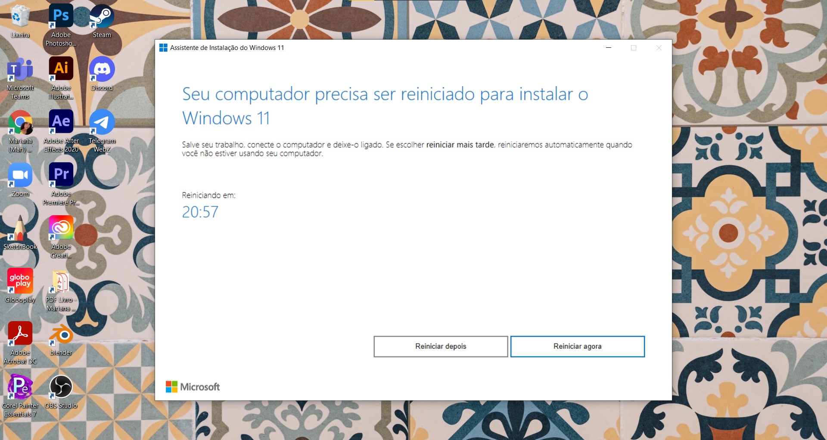Image resolution: width=827 pixels, height=440 pixels.
Task: Open the Lixeira recycle bin icon
Action: 20,22
